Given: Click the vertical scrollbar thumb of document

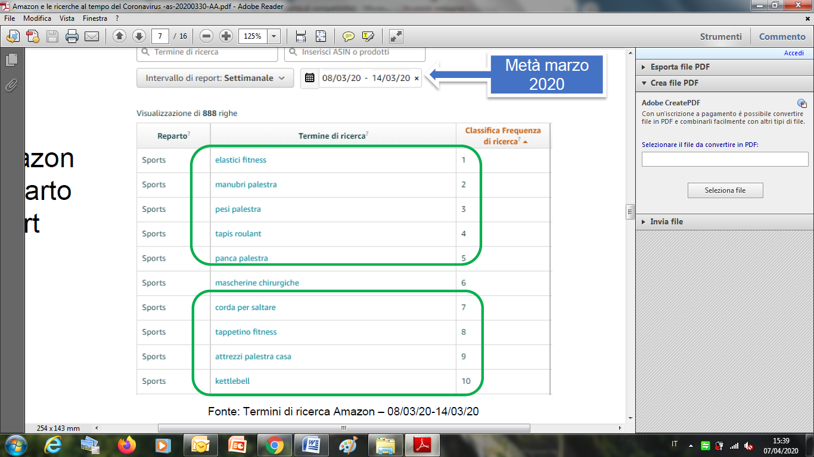Looking at the screenshot, I should tap(629, 212).
